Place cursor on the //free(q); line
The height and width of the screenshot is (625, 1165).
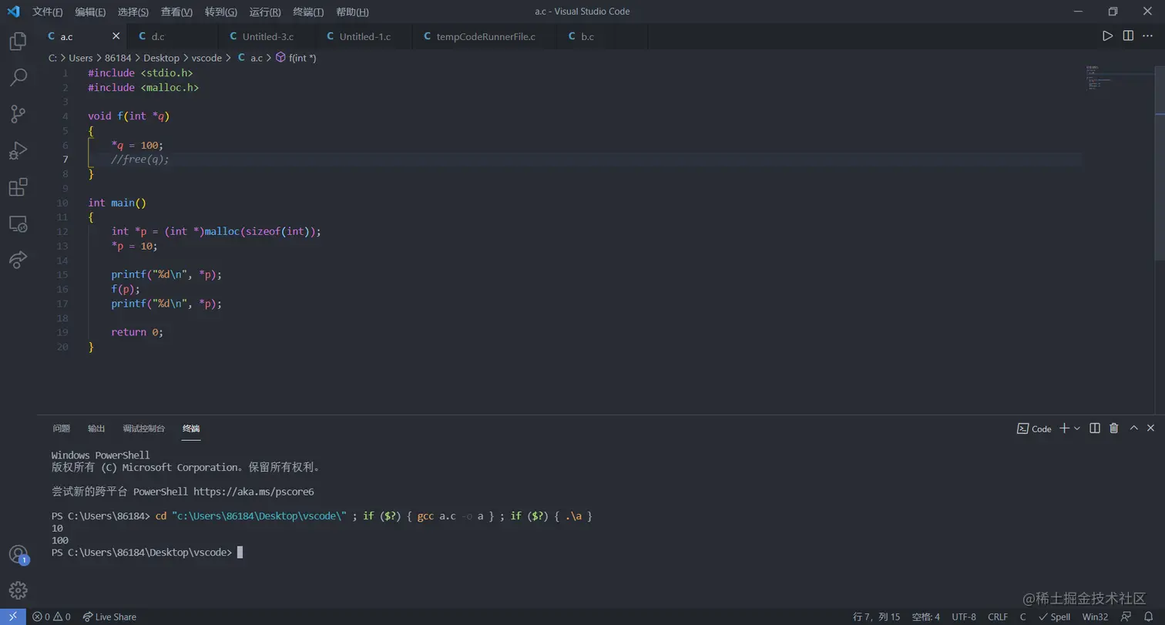[140, 160]
